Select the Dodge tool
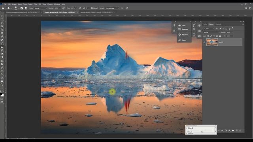253x142 pixels. [2, 64]
